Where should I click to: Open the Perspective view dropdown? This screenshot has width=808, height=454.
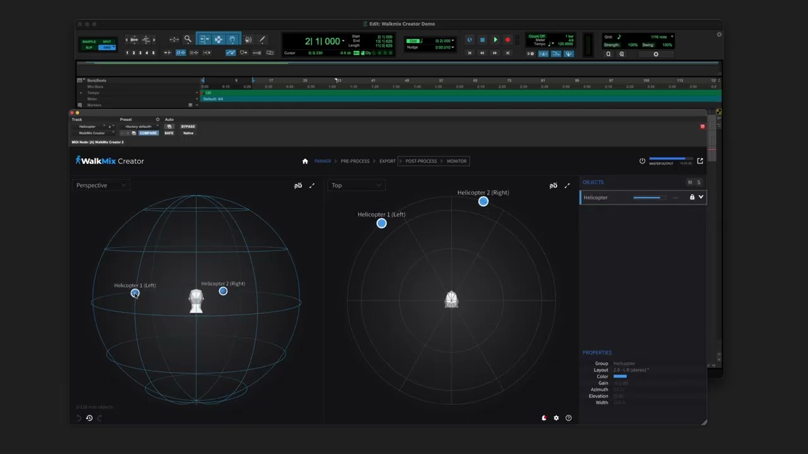(102, 185)
